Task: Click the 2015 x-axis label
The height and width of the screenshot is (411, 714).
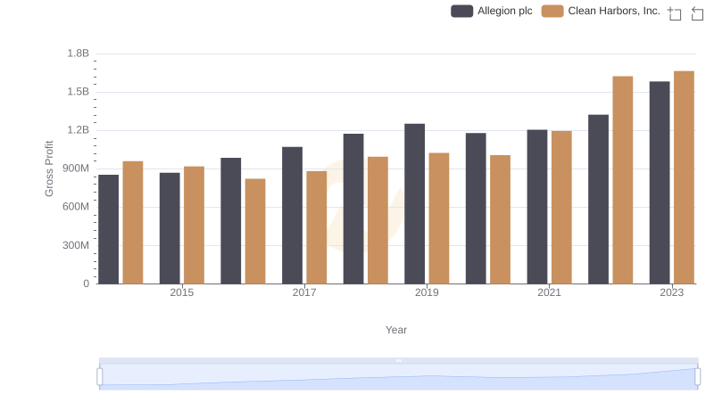Action: tap(182, 292)
